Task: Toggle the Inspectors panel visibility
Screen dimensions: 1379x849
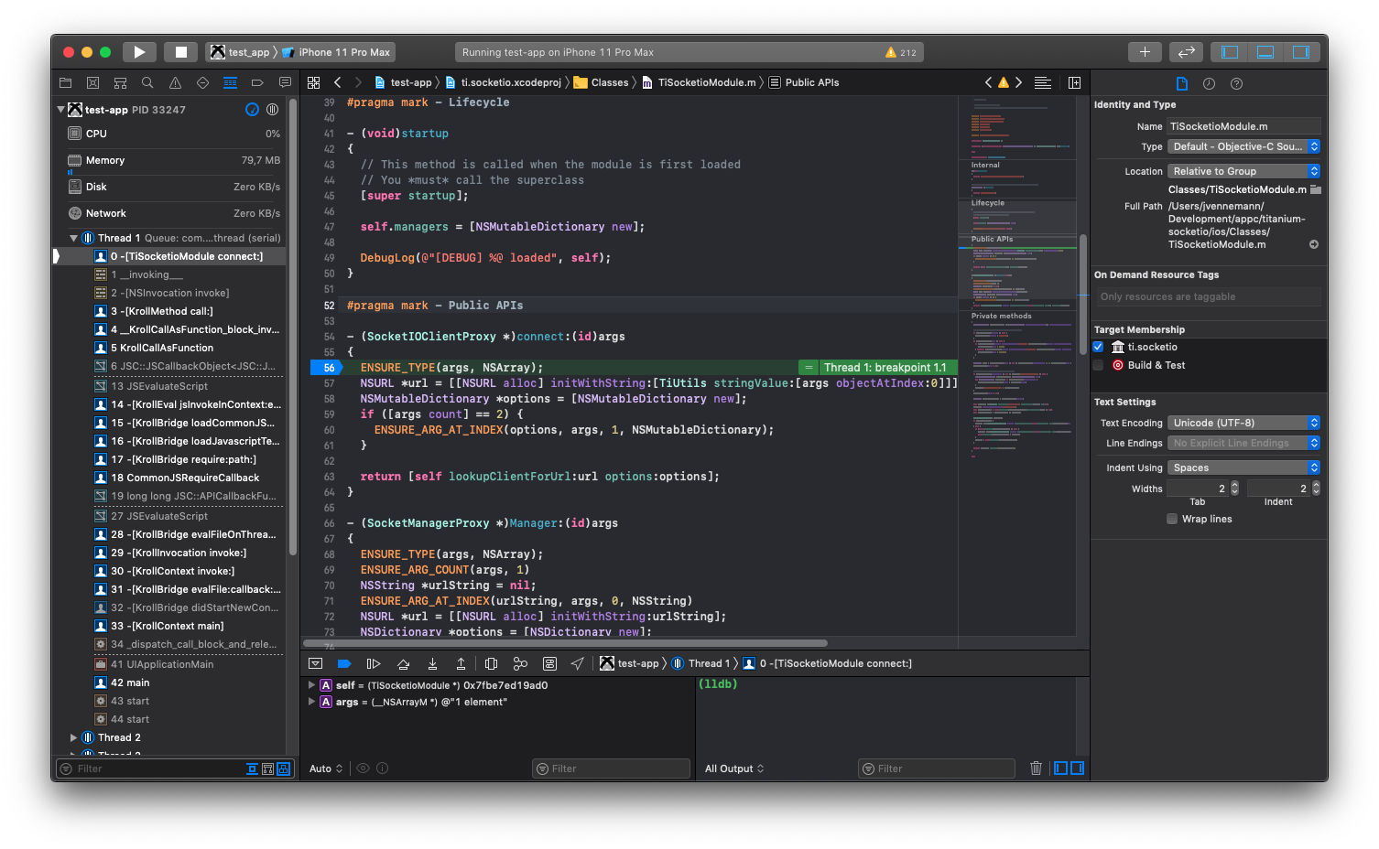Action: coord(1300,52)
